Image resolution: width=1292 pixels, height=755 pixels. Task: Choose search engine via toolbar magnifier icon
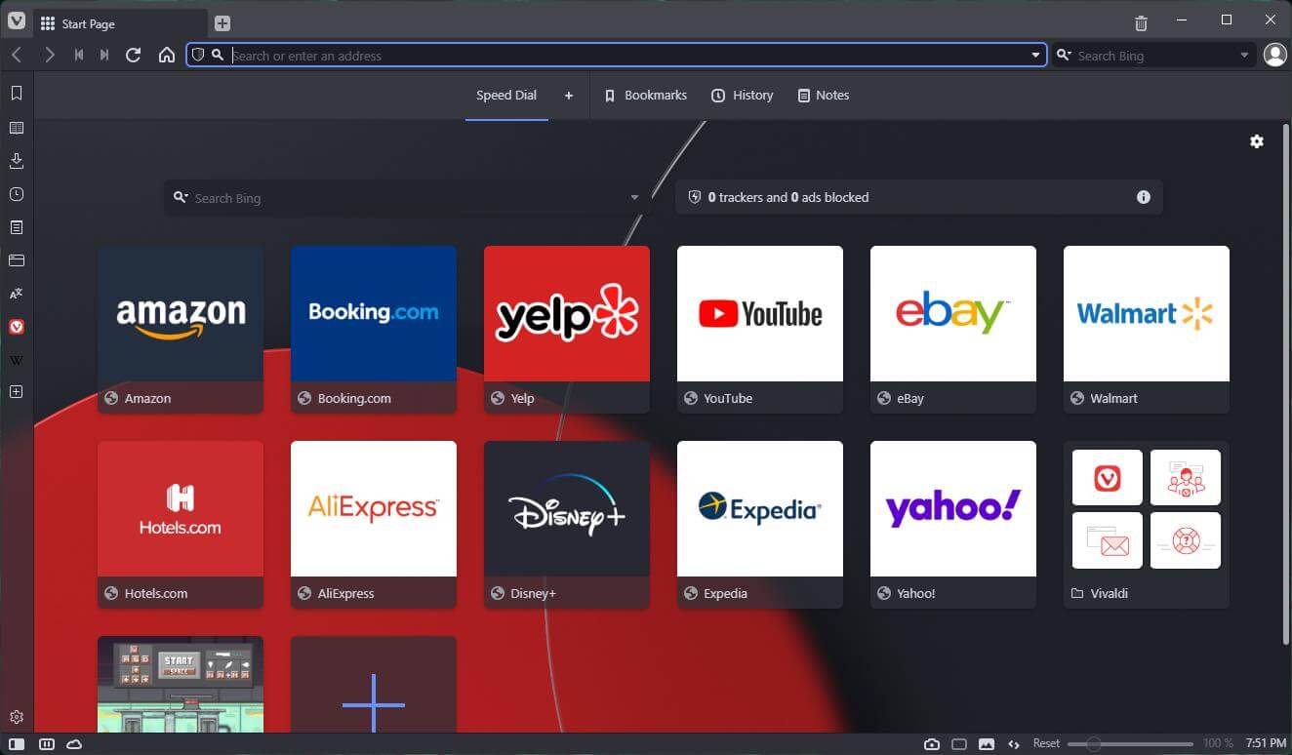click(x=1064, y=56)
